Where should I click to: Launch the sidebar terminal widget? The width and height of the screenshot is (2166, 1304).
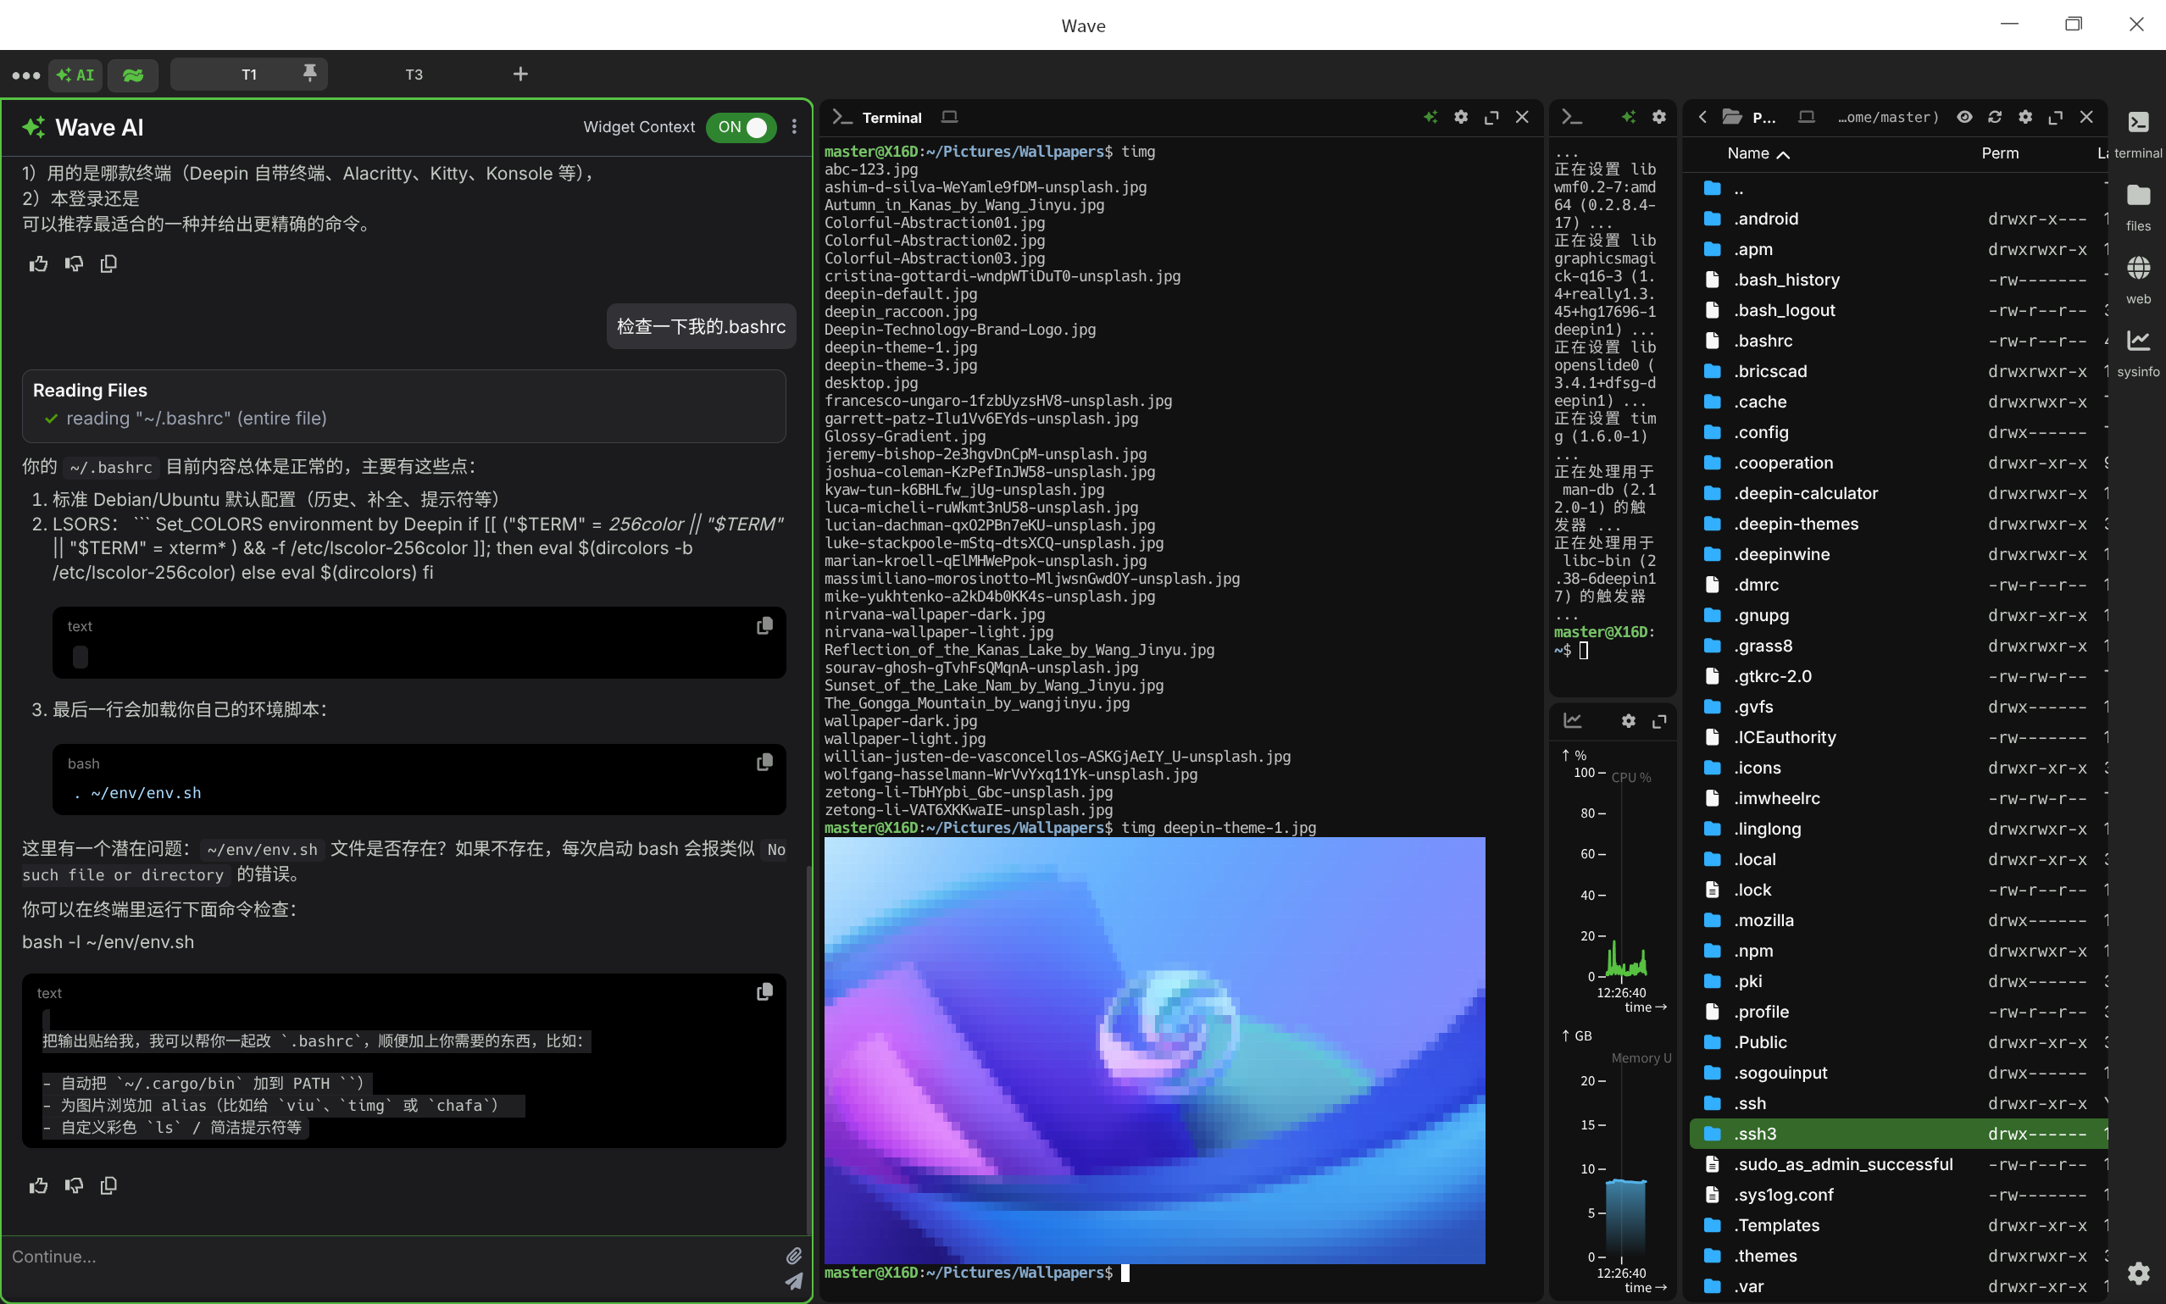tap(2138, 134)
